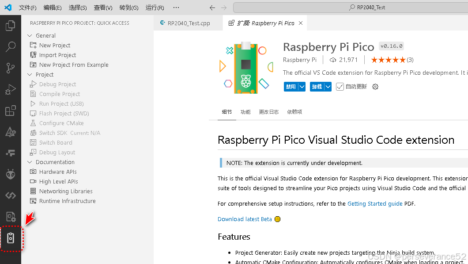Switch to the 功能 features tab
This screenshot has height=264, width=468.
(x=245, y=112)
